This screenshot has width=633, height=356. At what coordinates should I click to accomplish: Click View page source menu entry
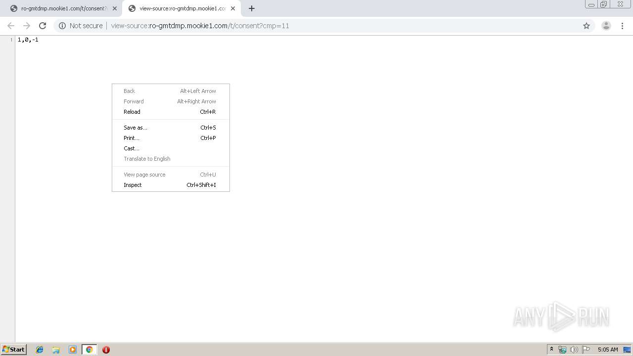click(x=171, y=175)
